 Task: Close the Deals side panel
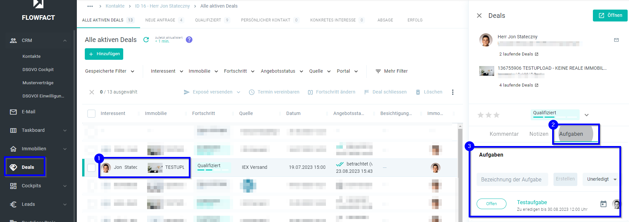(x=479, y=16)
